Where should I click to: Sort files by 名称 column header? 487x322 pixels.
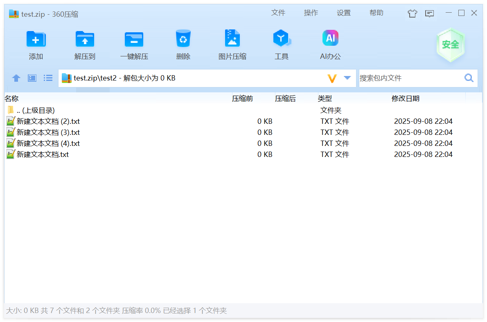(11, 98)
